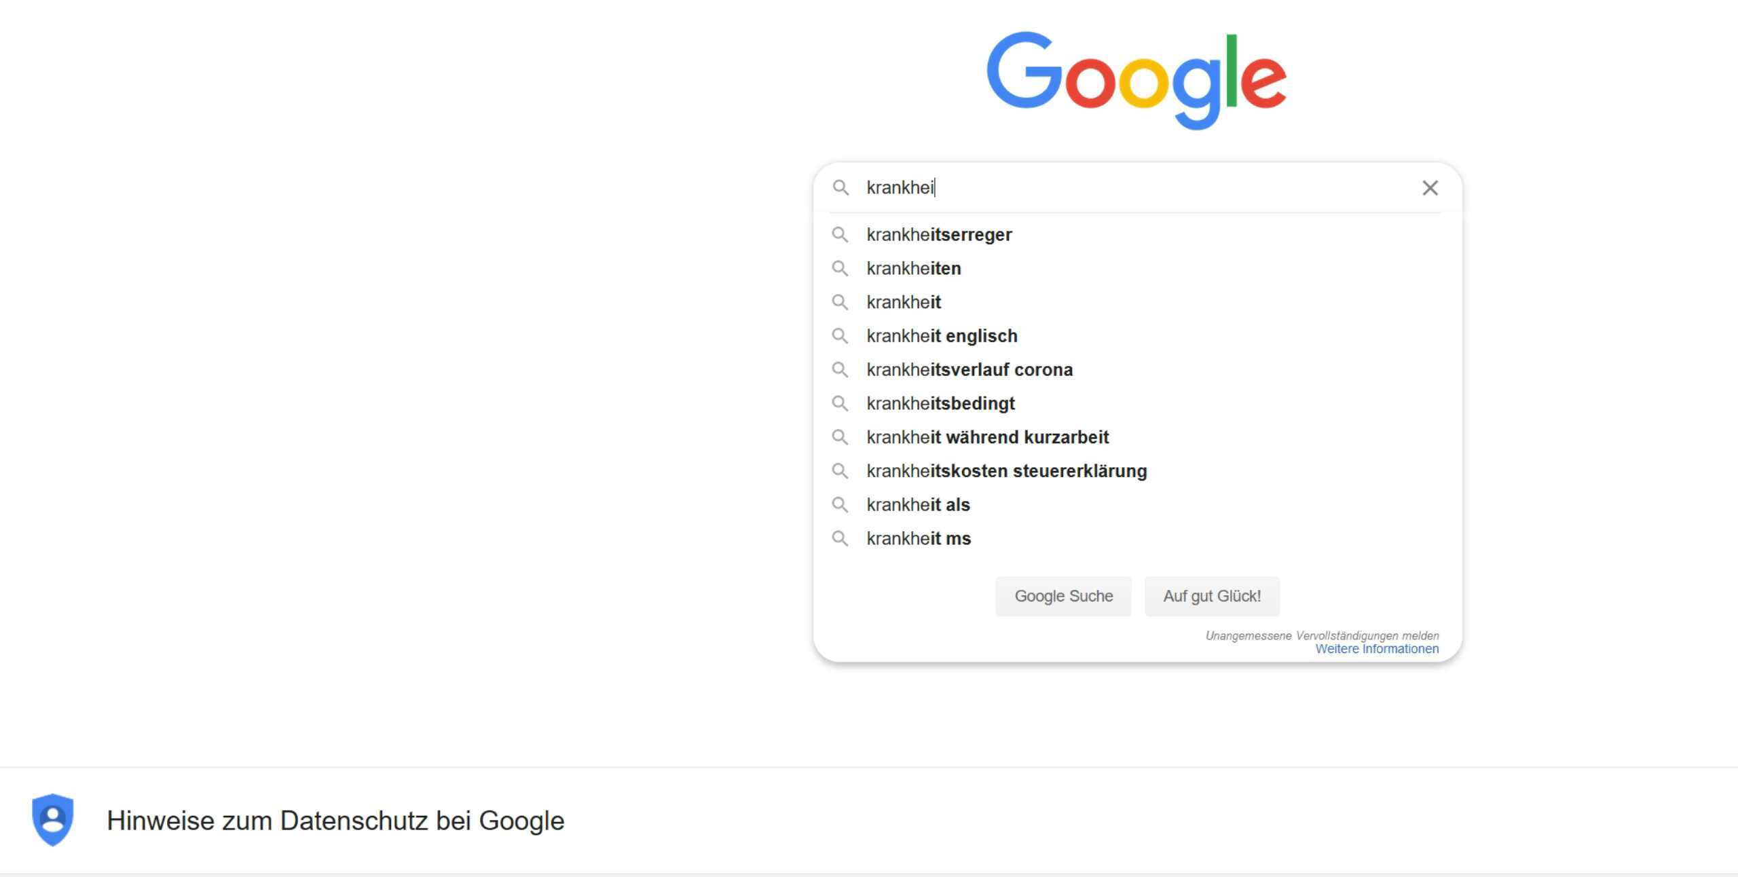Click the search icon next to 'krankheit ms'
The image size is (1738, 877).
click(x=840, y=538)
